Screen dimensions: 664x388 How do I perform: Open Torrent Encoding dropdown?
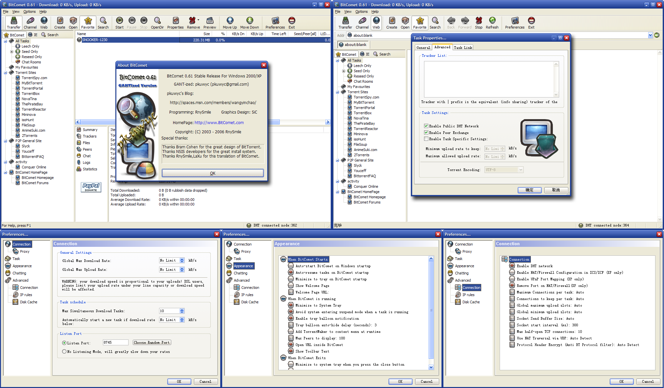click(x=521, y=170)
